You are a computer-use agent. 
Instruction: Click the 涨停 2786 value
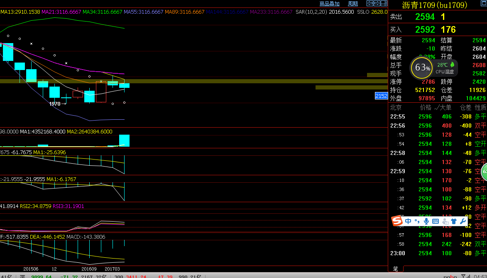tap(428, 82)
